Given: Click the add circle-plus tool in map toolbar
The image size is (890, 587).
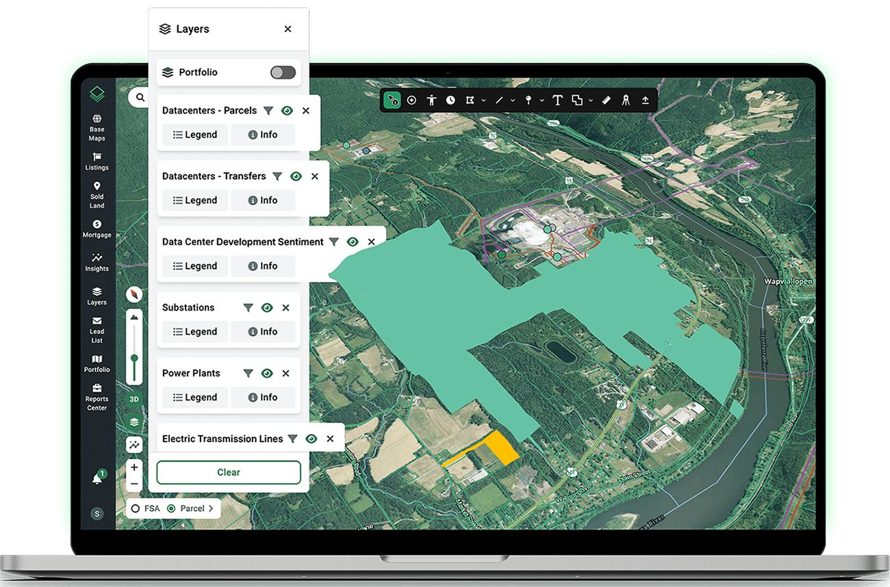Looking at the screenshot, I should (411, 100).
